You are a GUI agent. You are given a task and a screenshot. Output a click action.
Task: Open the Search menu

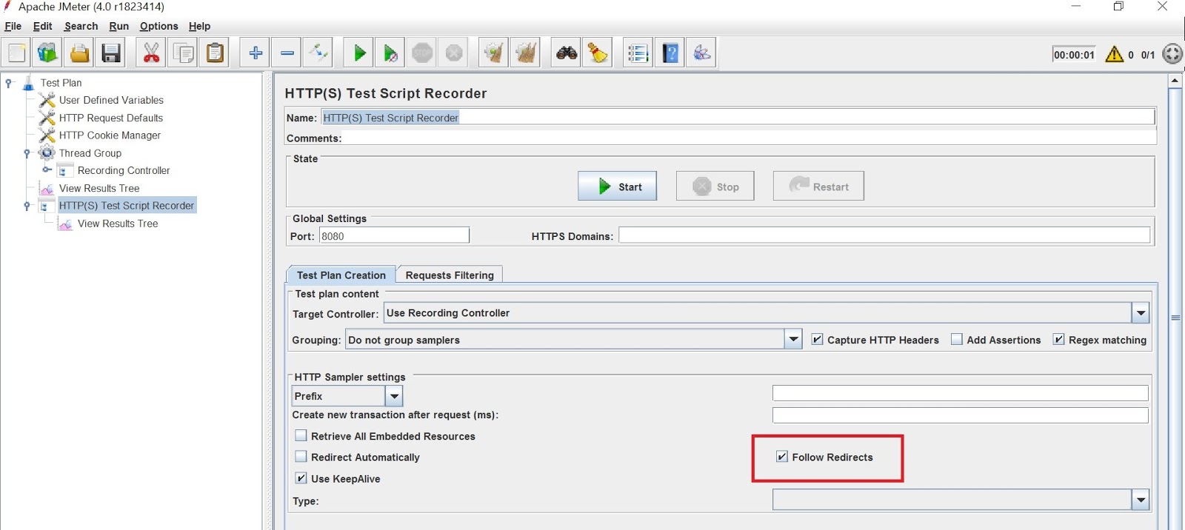point(81,26)
